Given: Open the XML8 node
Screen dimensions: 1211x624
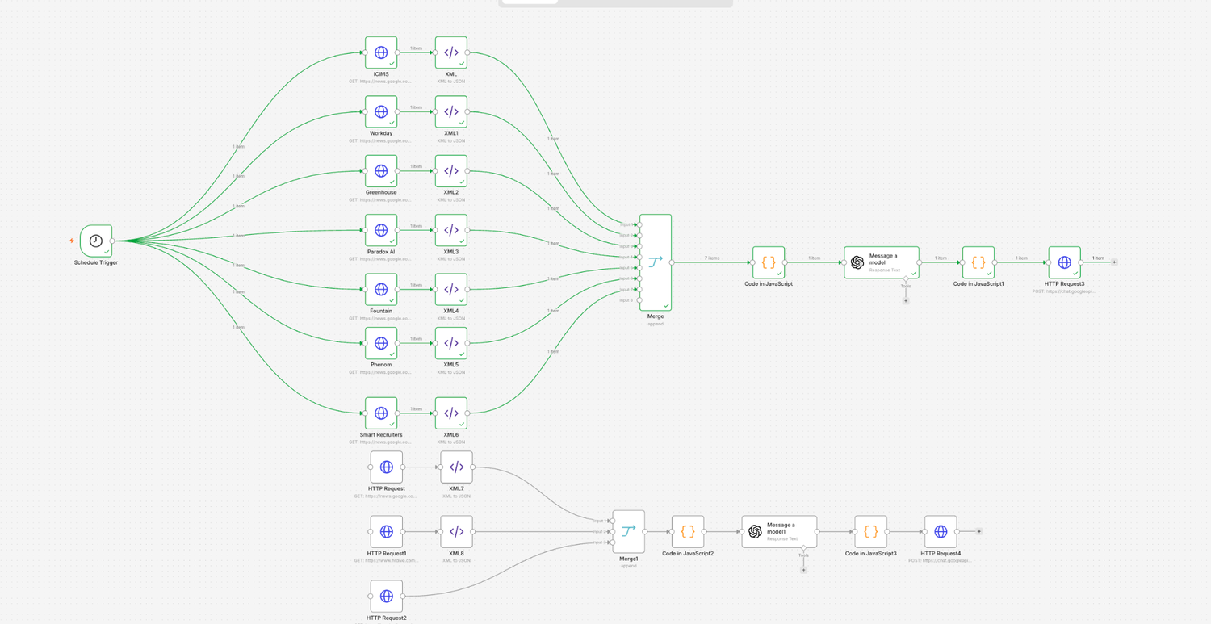Looking at the screenshot, I should [x=457, y=531].
